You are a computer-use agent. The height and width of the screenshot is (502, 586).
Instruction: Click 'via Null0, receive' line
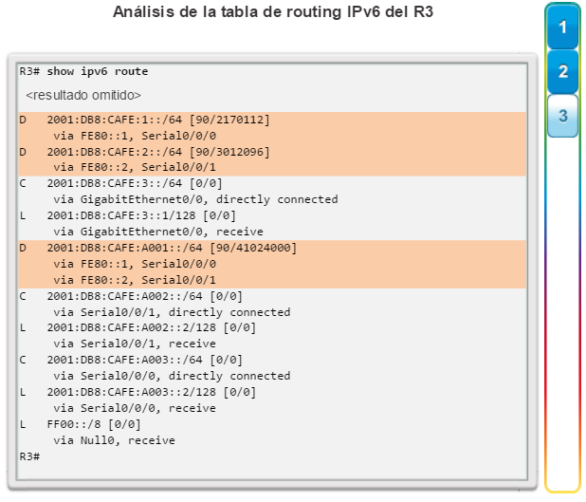point(114,440)
